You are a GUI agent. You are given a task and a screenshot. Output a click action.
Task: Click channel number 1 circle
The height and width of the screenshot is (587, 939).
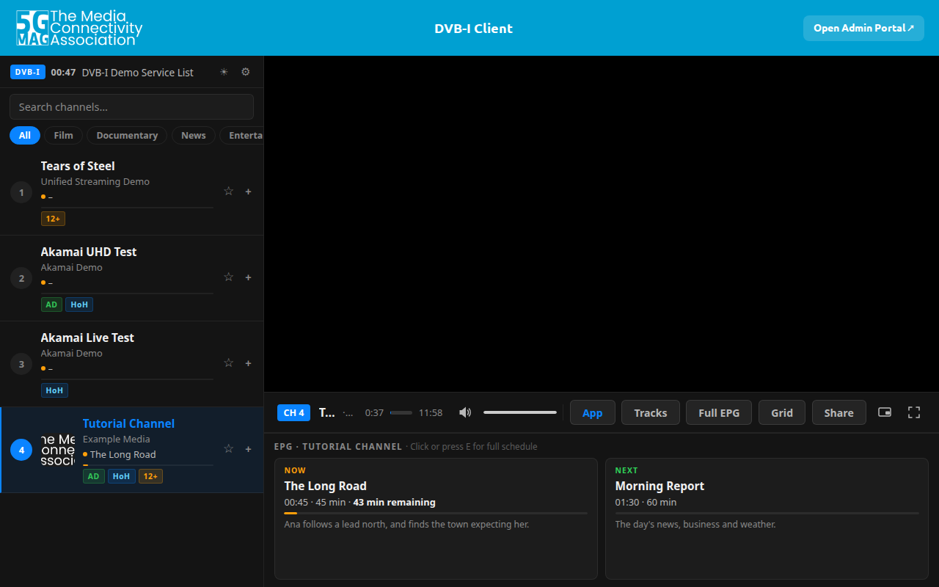[21, 192]
